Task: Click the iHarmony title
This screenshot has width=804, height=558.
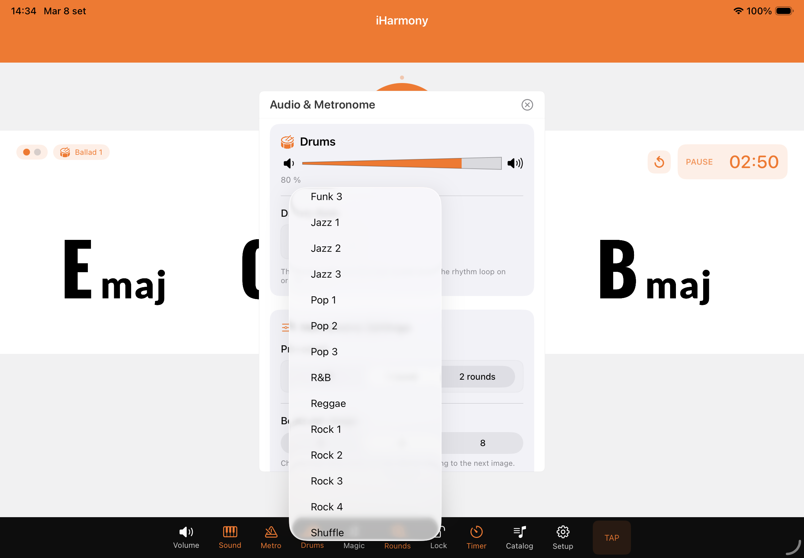Action: [x=402, y=21]
